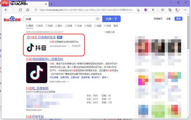The width and height of the screenshot is (191, 120).
Task: Switch to the 地图 tab
Action: click(x=98, y=26)
